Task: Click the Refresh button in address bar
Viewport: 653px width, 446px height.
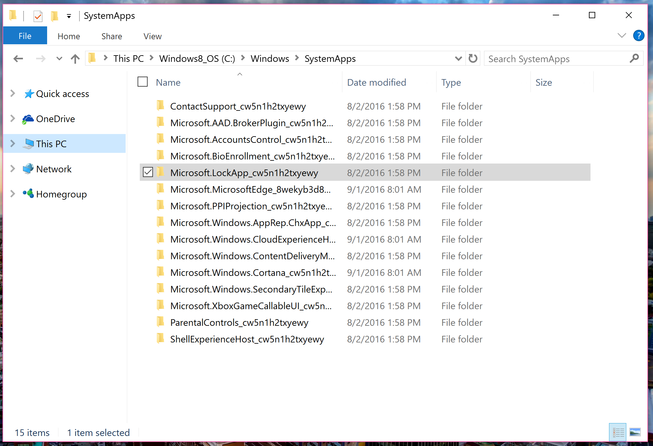Action: point(473,59)
